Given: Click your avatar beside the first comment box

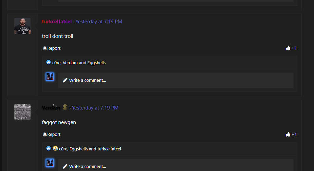Looking at the screenshot, I should 50,77.
